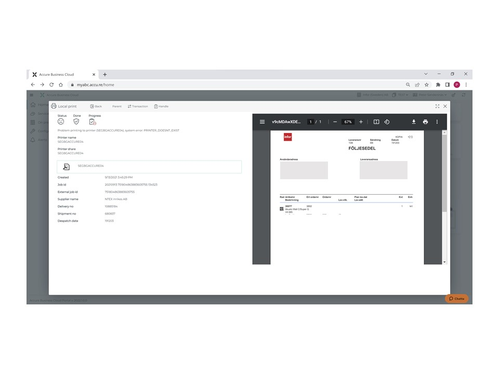Select Home in the sidebar
Image resolution: width=499 pixels, height=374 pixels.
click(x=33, y=104)
